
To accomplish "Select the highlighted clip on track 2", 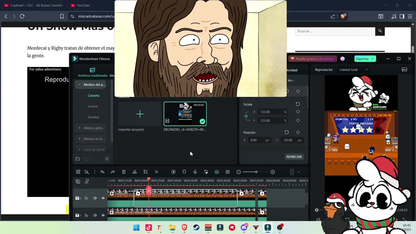I will (186, 198).
